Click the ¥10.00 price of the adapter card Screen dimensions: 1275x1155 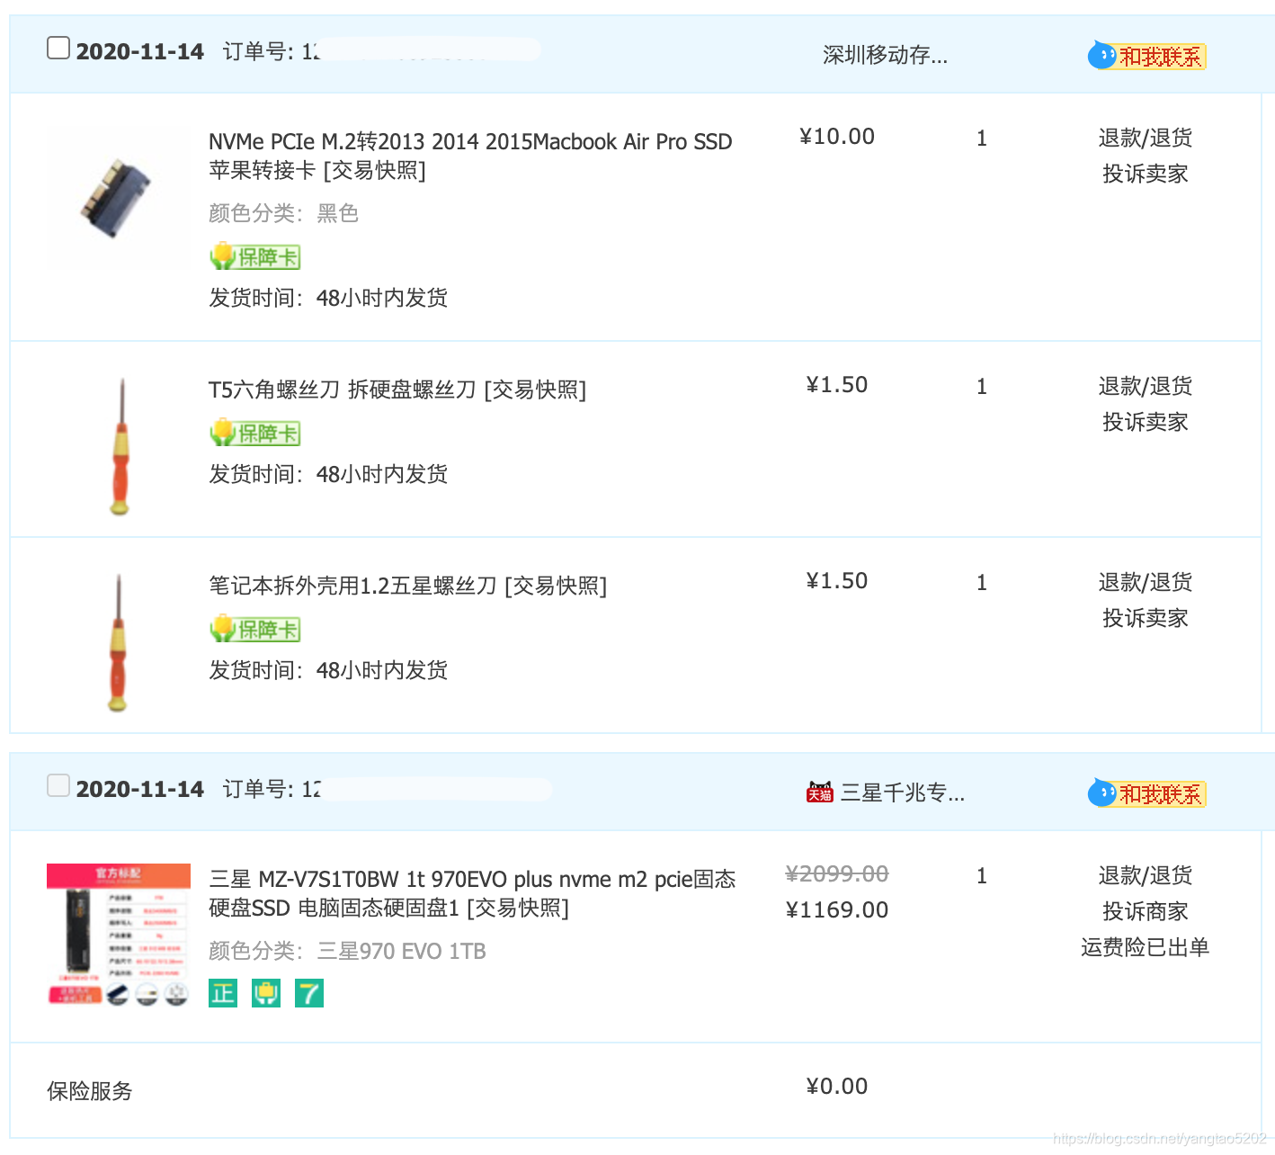click(x=837, y=137)
